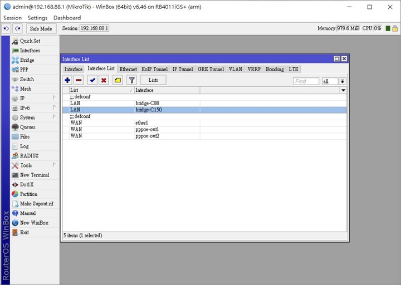Maximize the Interface List inner window

337,59
